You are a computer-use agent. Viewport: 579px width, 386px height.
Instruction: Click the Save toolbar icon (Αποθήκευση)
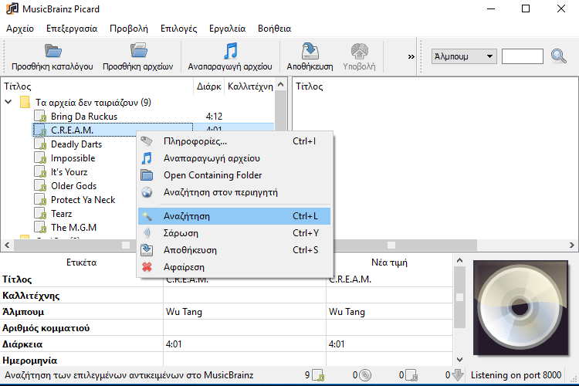tap(310, 51)
